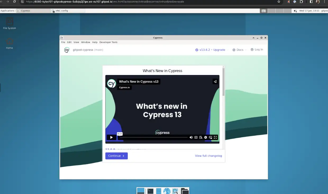This screenshot has width=328, height=194.
Task: Open the File System desktop icon
Action: (x=10, y=23)
